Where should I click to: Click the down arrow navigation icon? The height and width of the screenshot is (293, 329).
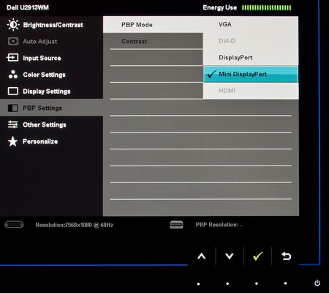click(x=230, y=256)
